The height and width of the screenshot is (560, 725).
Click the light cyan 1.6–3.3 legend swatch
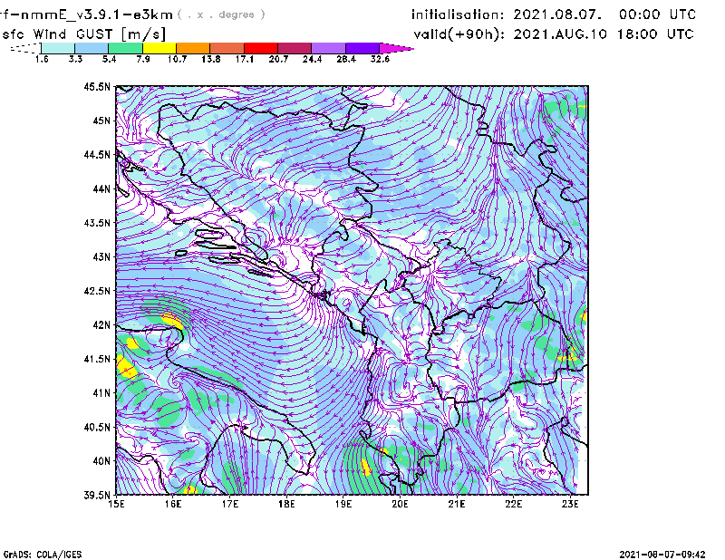click(58, 48)
